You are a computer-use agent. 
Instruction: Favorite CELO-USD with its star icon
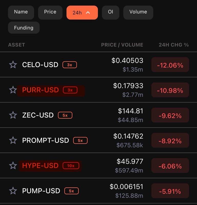coord(13,65)
